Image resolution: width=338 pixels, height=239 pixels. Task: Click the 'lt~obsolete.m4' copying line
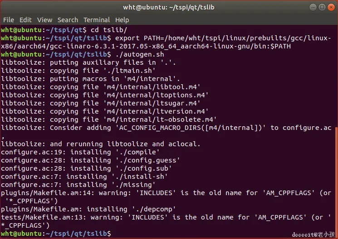coord(109,119)
